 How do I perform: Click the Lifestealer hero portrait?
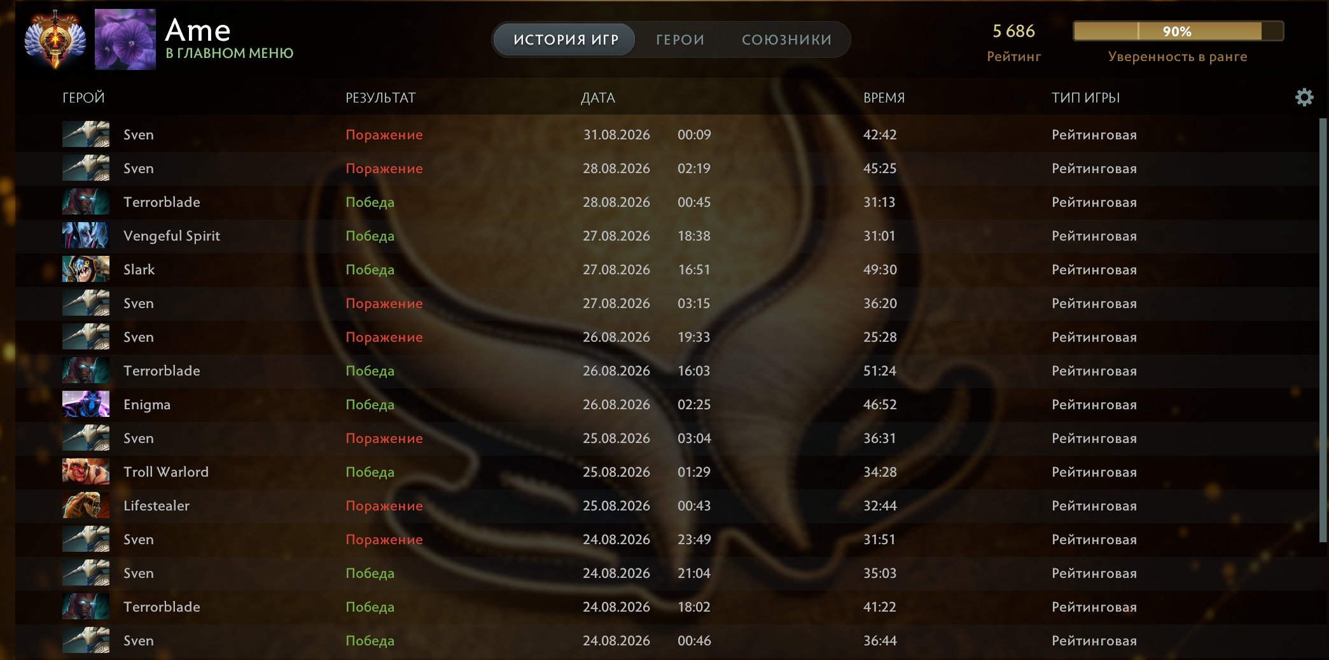point(86,505)
